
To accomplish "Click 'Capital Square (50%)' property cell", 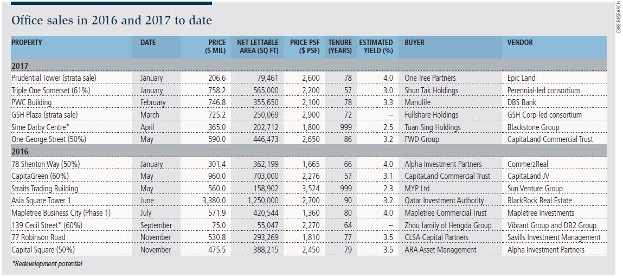I will 43,250.
